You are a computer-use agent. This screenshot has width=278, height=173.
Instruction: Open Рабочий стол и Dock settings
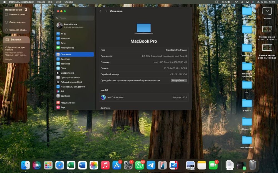pyautogui.click(x=75, y=82)
